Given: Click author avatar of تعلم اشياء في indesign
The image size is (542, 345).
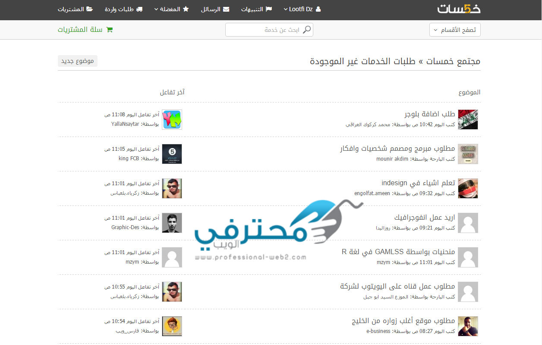Looking at the screenshot, I should (468, 188).
